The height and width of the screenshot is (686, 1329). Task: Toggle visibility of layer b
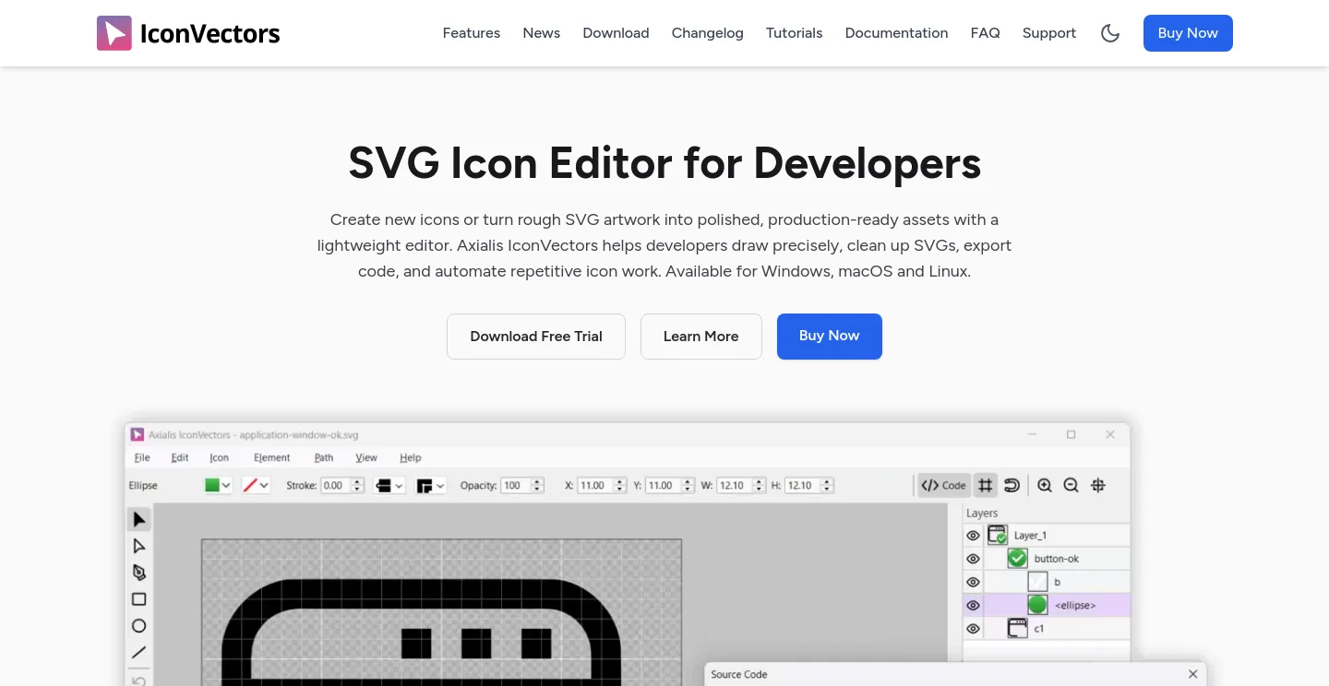tap(973, 582)
